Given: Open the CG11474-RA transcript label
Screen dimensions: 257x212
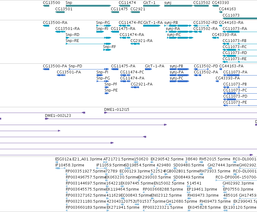Looking at the screenshot, I should coord(132,35).
